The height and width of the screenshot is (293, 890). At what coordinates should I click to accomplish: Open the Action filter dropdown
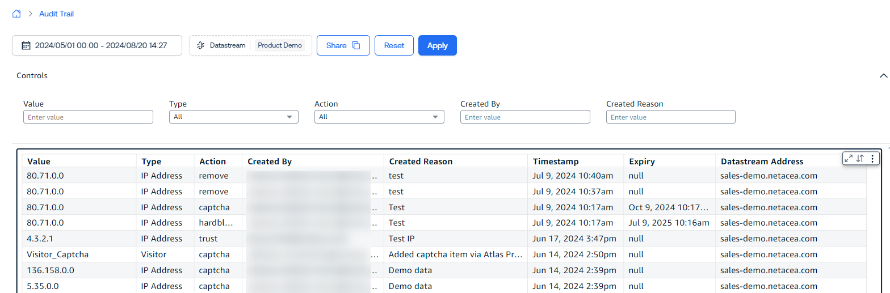click(379, 117)
